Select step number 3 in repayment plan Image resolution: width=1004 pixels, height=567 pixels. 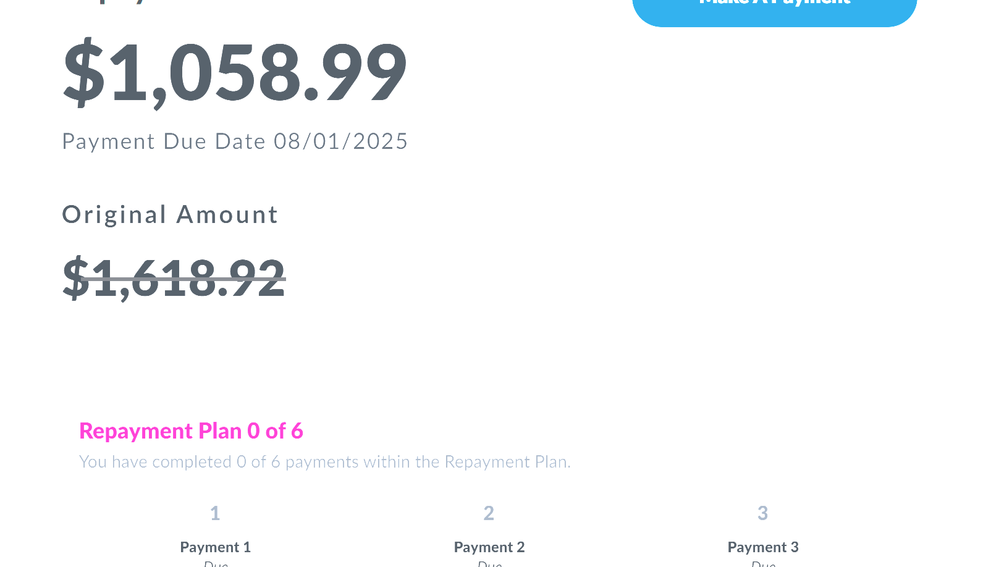[x=763, y=513]
